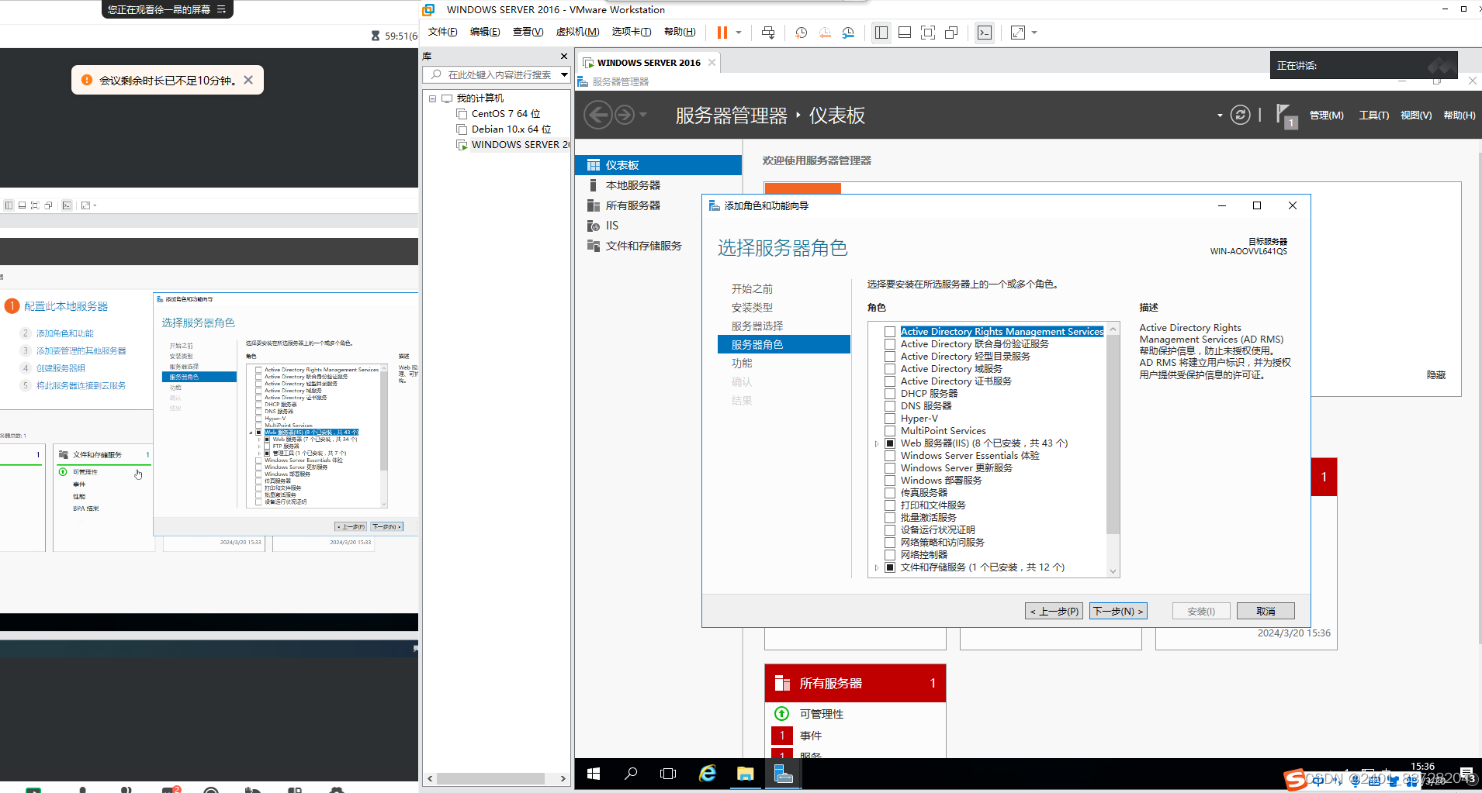Check the 打印和文件服务 role checkbox

890,505
